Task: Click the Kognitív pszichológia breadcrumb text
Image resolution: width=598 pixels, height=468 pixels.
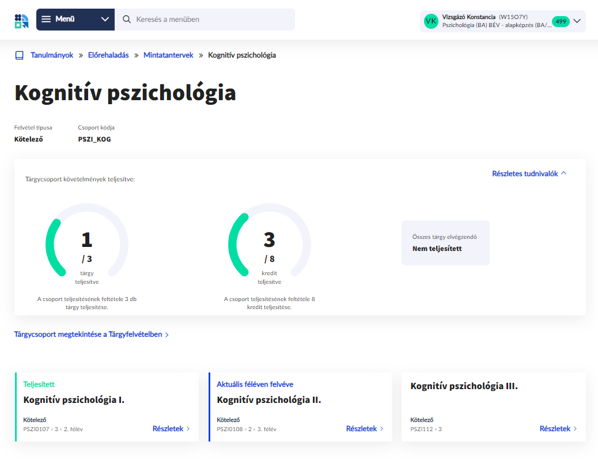Action: pyautogui.click(x=242, y=55)
